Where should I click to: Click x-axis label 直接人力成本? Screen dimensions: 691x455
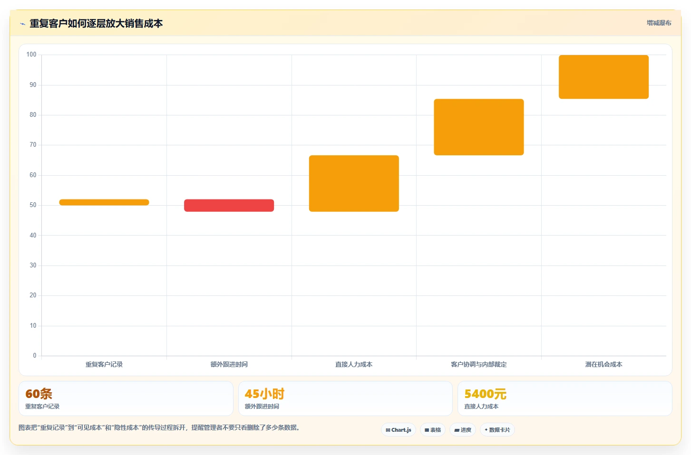354,364
